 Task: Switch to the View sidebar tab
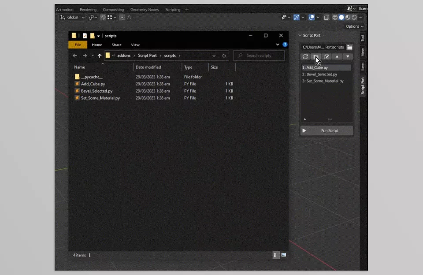(363, 52)
